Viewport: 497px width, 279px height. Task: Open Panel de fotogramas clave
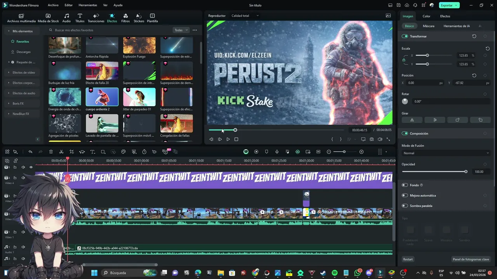pos(471,259)
